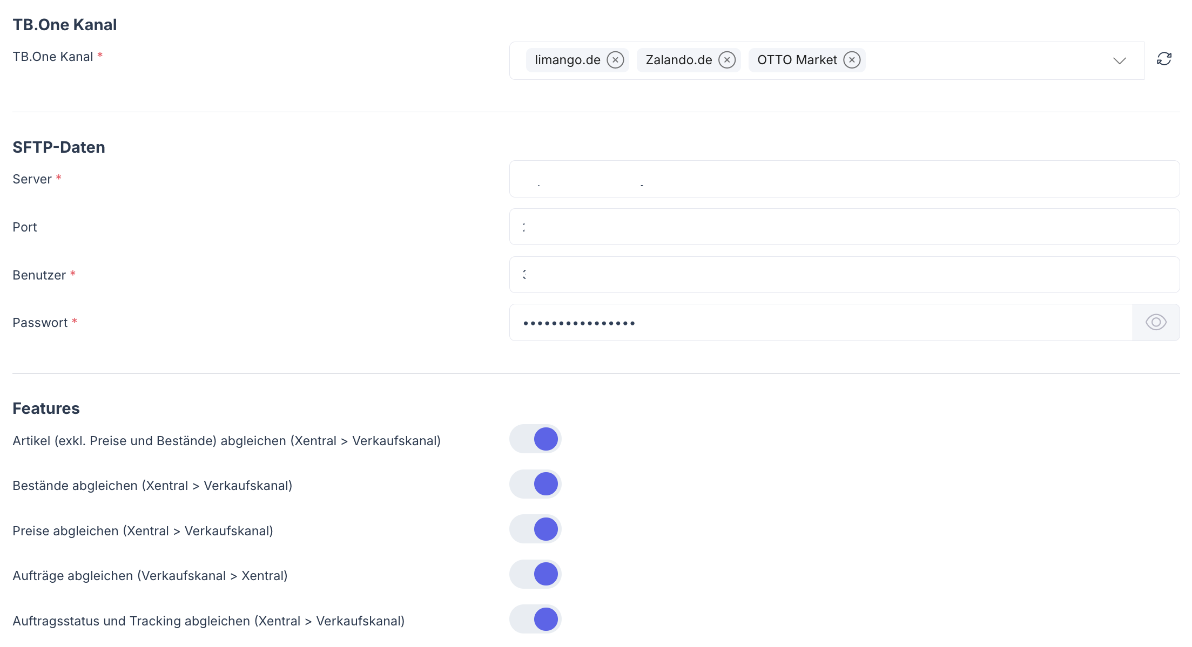This screenshot has height=647, width=1192.
Task: Disable Bestände abgleichen toggle
Action: (x=535, y=484)
